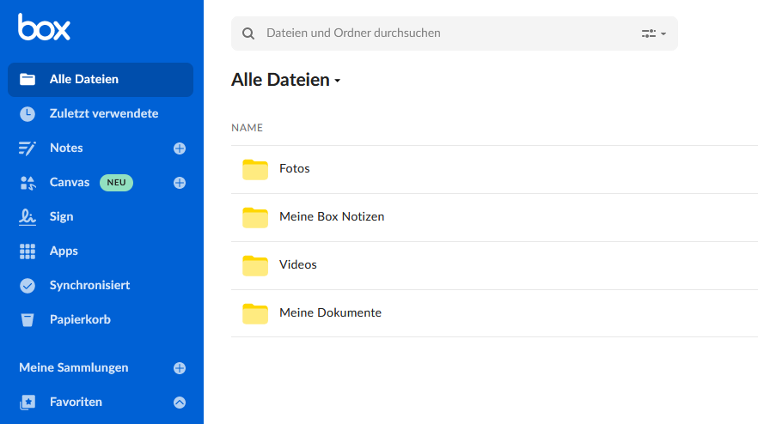This screenshot has height=424, width=758.
Task: Click the Box logo
Action: pos(44,27)
